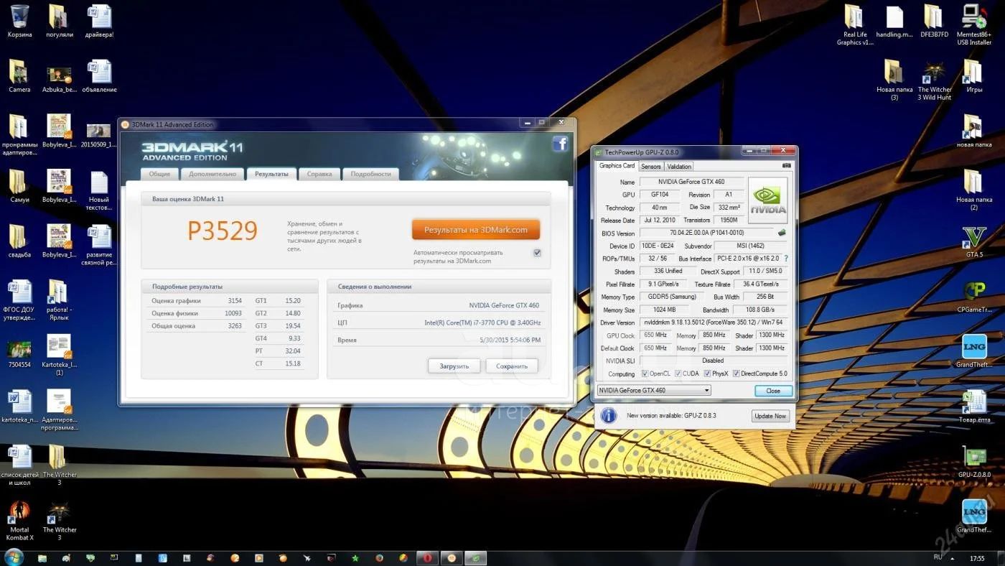Click the Intel Core i7-3770 CPU text

(x=482, y=323)
